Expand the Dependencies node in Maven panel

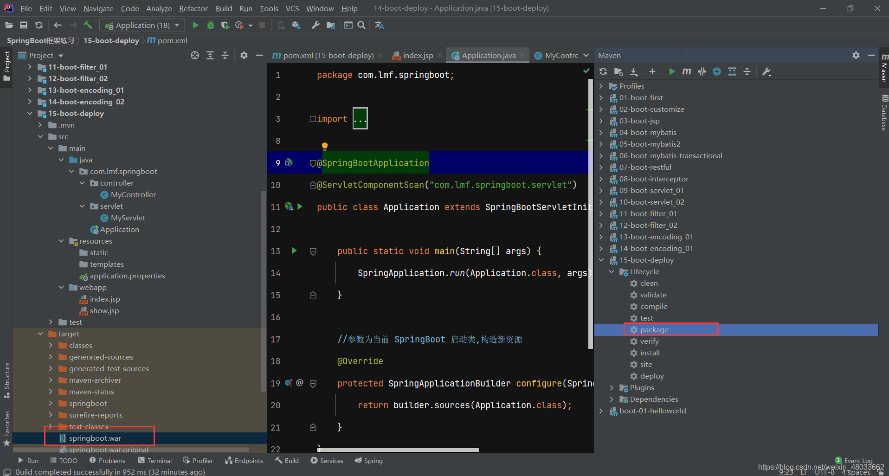click(612, 399)
